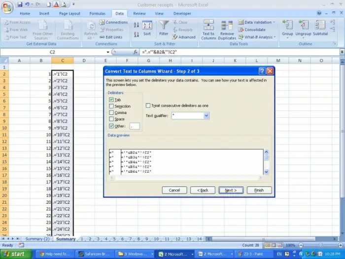Check the Semicolon delimiter checkbox
The width and height of the screenshot is (345, 259).
(x=111, y=106)
